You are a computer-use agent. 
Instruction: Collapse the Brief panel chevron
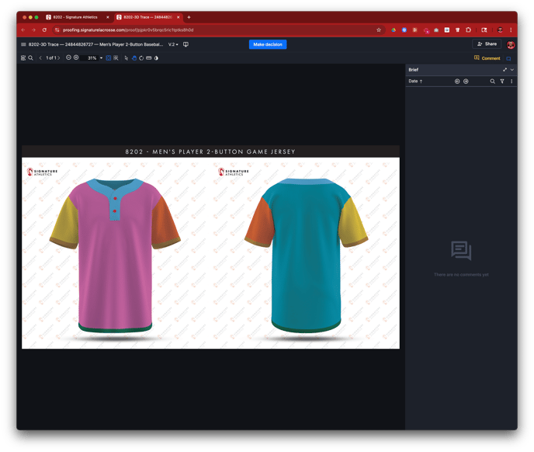point(512,70)
